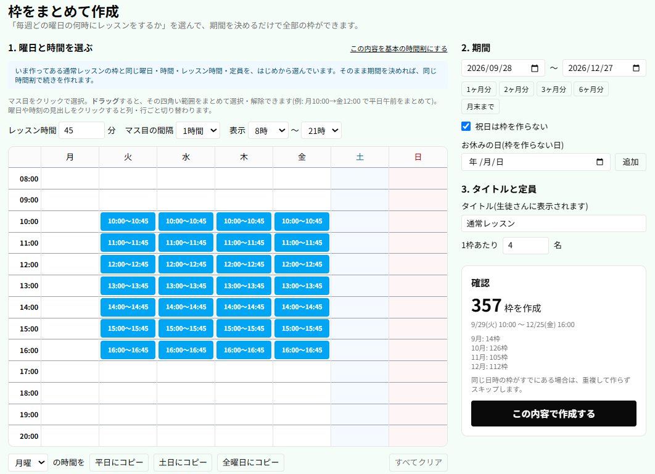Open マス目の間隔 dropdown showing 1時間
Image resolution: width=655 pixels, height=474 pixels.
click(198, 130)
